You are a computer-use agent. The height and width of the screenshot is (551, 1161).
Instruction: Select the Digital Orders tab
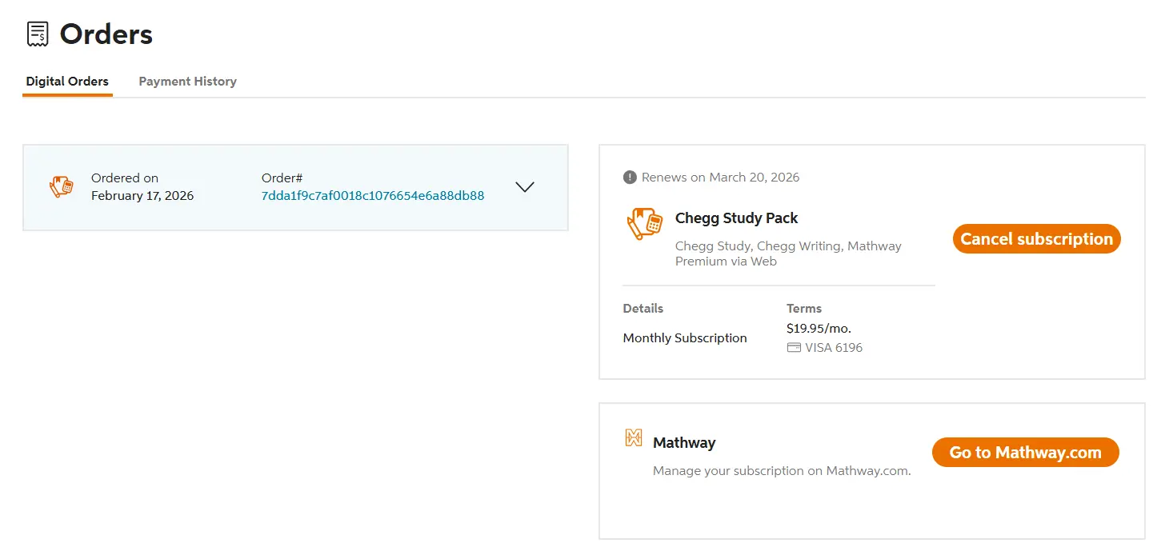coord(67,82)
